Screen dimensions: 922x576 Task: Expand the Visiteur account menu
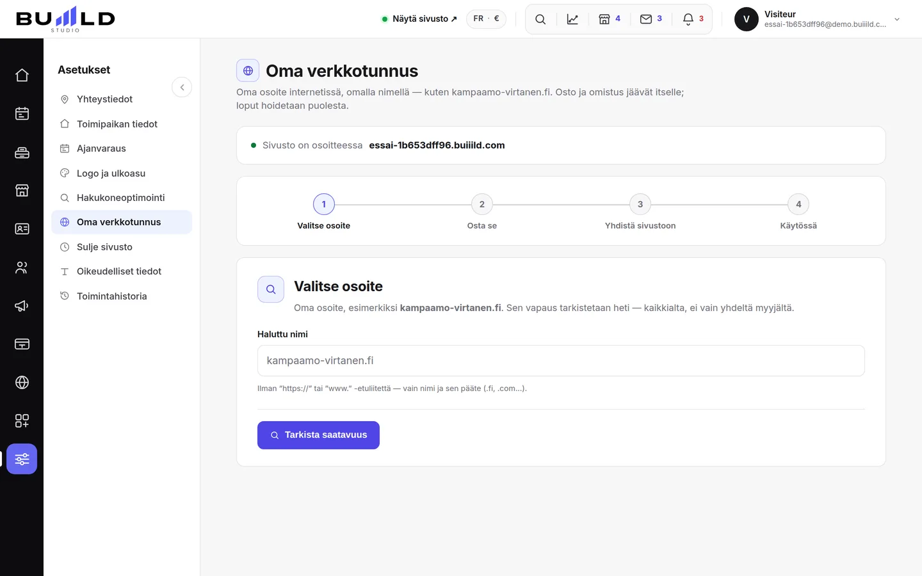[x=818, y=19]
